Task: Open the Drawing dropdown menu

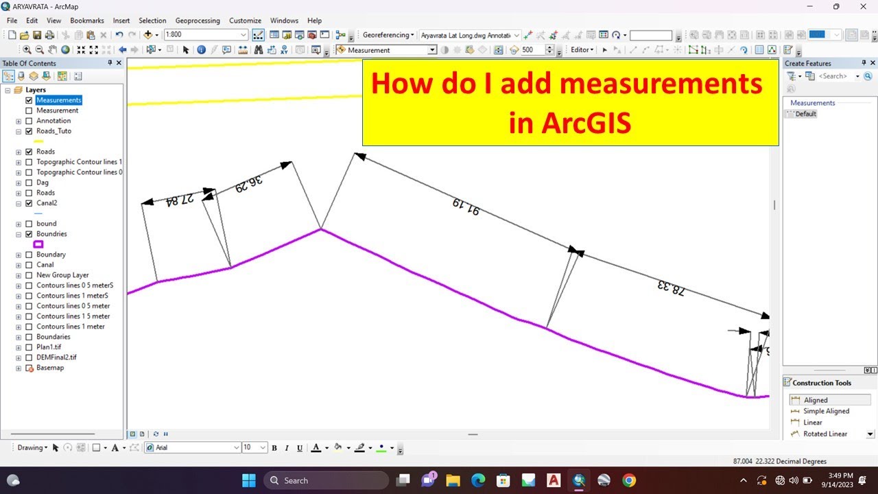Action: click(x=32, y=447)
